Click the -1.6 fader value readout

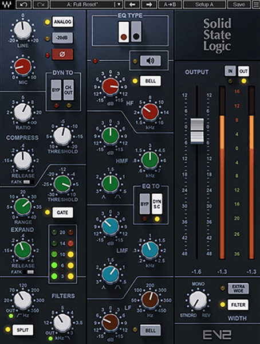196,272
